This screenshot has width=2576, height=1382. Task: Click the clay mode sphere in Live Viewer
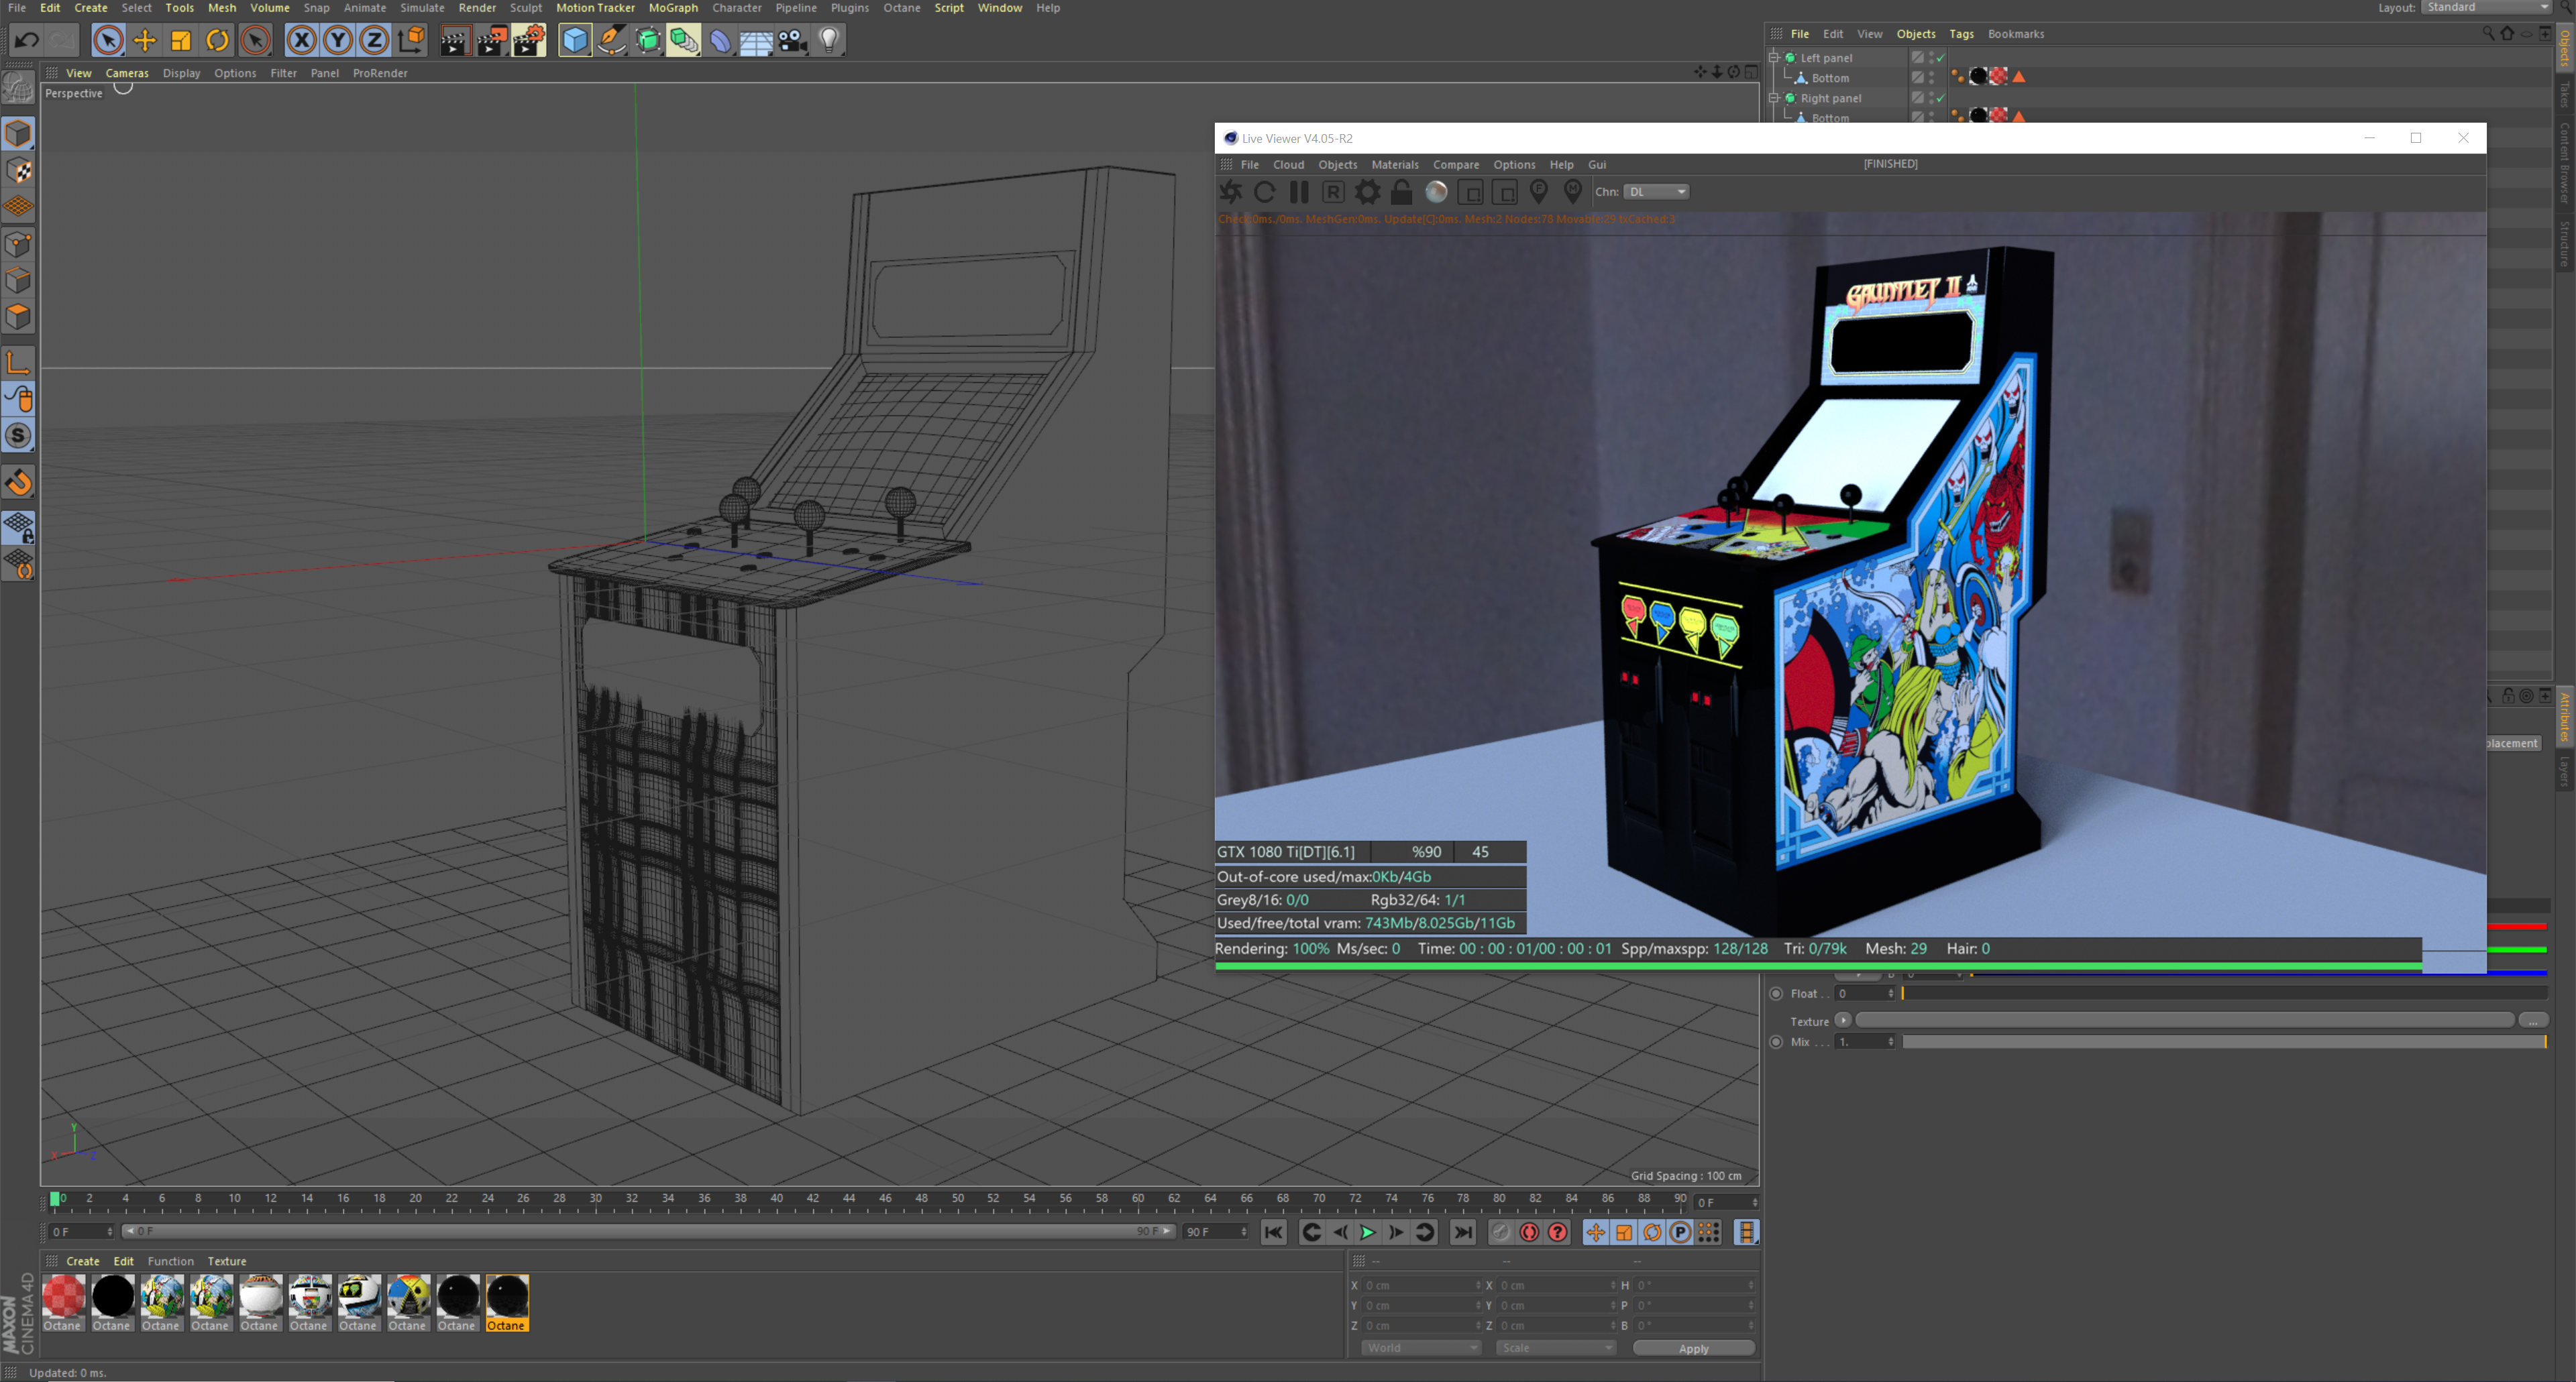pyautogui.click(x=1436, y=192)
